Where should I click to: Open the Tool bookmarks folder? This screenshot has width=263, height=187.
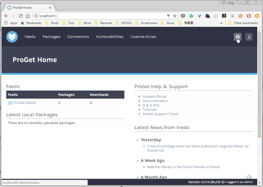[x=68, y=23]
